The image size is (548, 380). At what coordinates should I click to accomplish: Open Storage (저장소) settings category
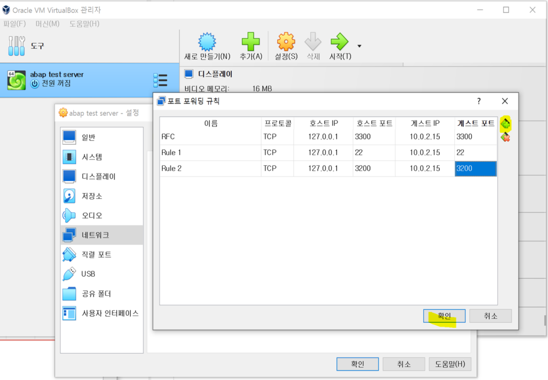[x=102, y=196]
